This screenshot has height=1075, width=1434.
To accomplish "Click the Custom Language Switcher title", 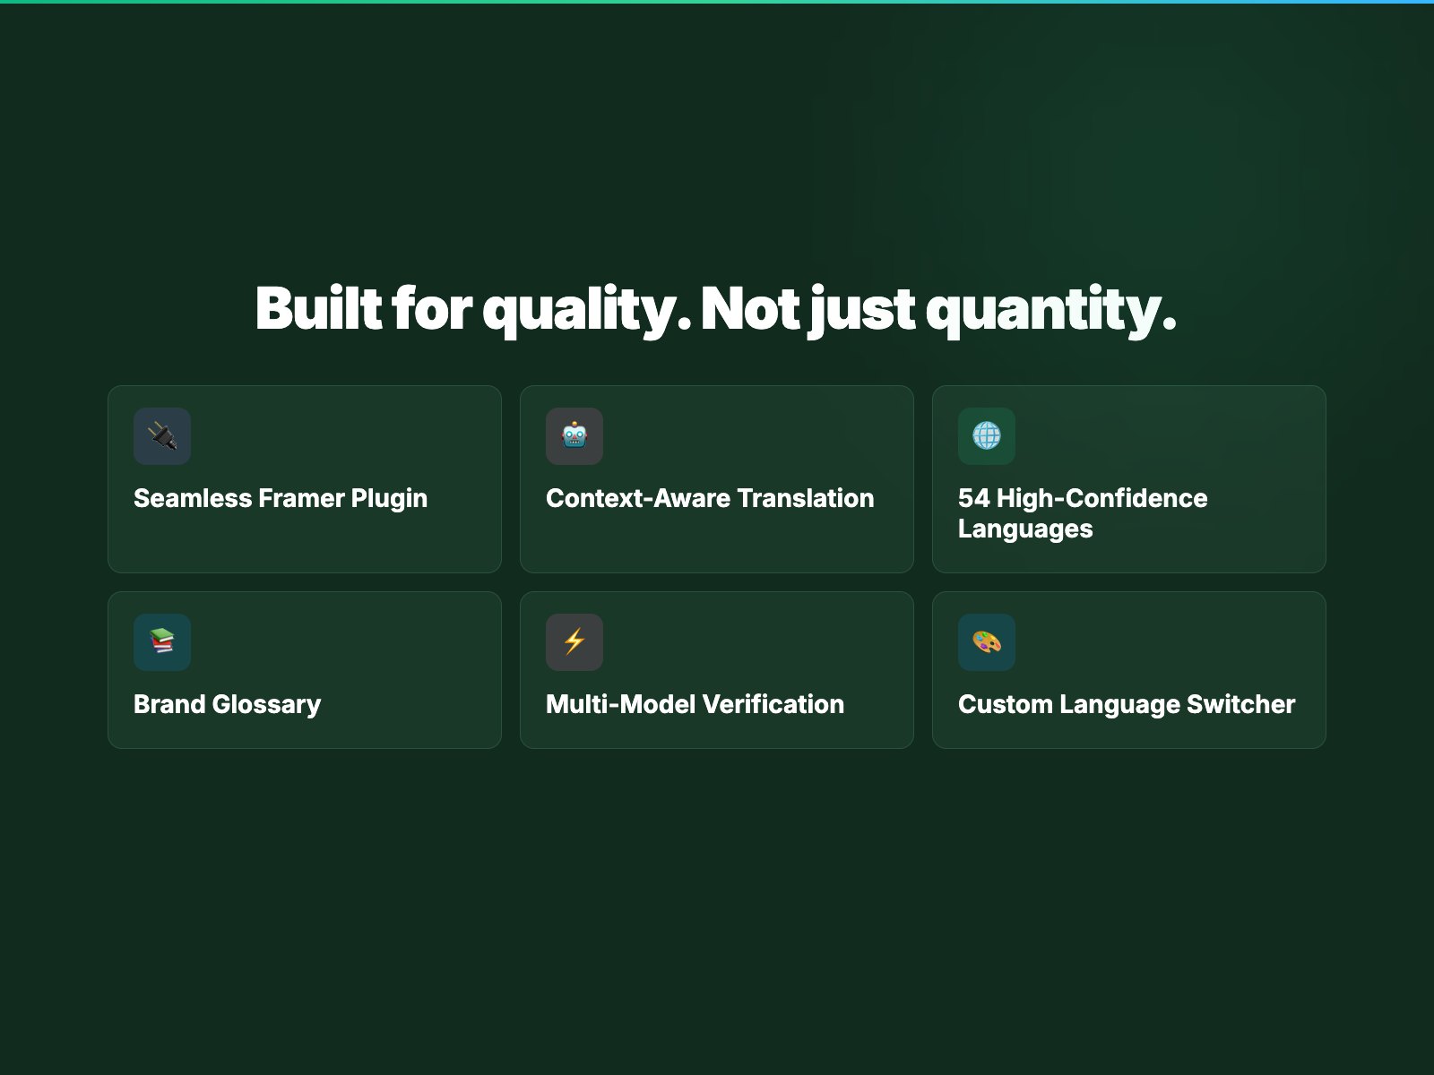I will tap(1127, 704).
